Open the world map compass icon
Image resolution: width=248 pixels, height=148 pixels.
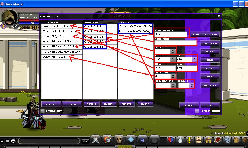199,140
